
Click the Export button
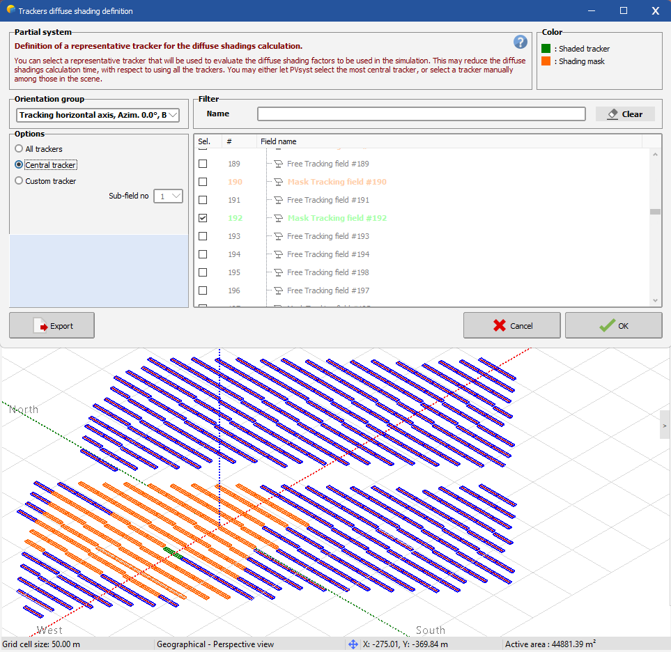pyautogui.click(x=52, y=325)
